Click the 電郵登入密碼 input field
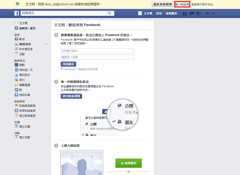 pos(97,57)
